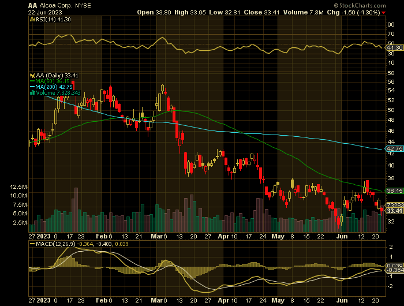Click the price axis label 50
The width and height of the screenshot is (404, 306).
click(391, 110)
